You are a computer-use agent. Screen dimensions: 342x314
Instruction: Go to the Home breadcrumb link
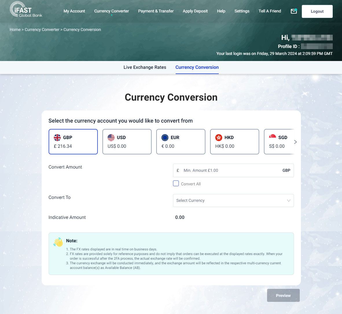pos(15,29)
